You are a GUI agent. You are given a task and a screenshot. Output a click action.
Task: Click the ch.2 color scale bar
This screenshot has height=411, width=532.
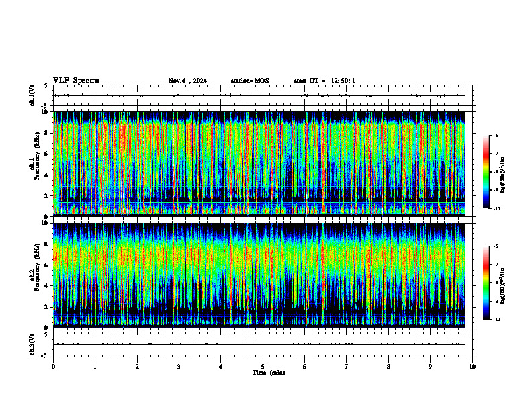(x=486, y=283)
